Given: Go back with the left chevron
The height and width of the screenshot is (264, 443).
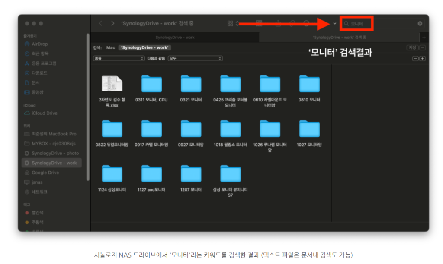Looking at the screenshot, I should (100, 23).
